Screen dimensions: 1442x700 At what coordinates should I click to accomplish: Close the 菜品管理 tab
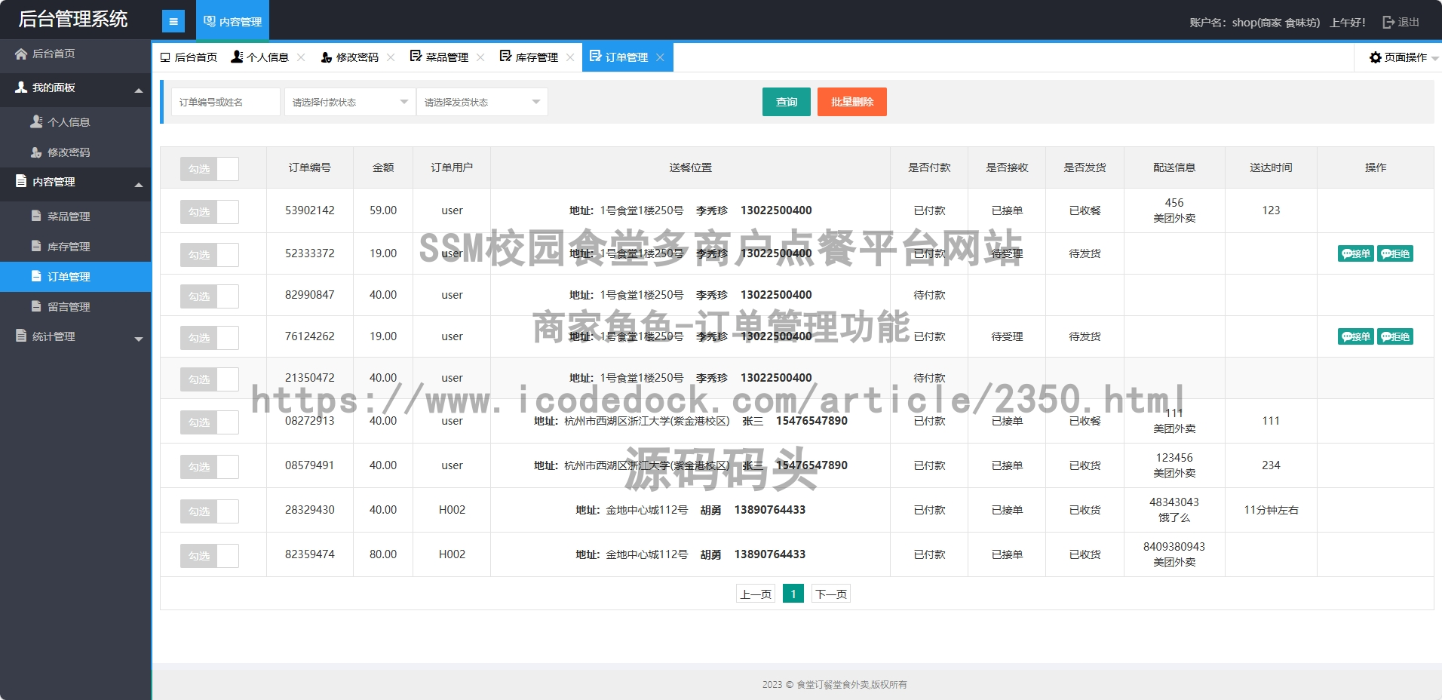(480, 57)
